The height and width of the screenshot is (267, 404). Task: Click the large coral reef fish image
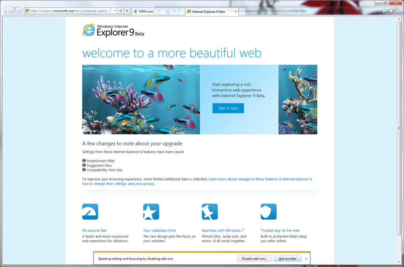click(x=141, y=99)
